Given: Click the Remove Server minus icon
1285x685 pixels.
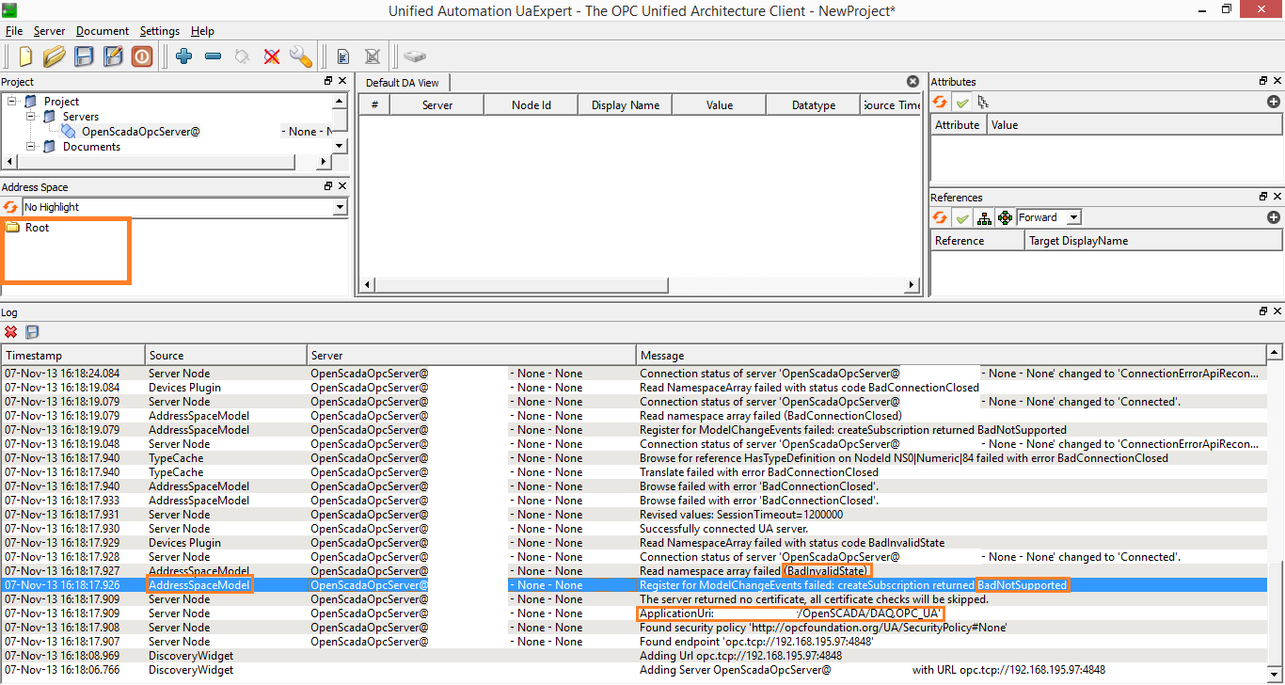Looking at the screenshot, I should pos(213,56).
